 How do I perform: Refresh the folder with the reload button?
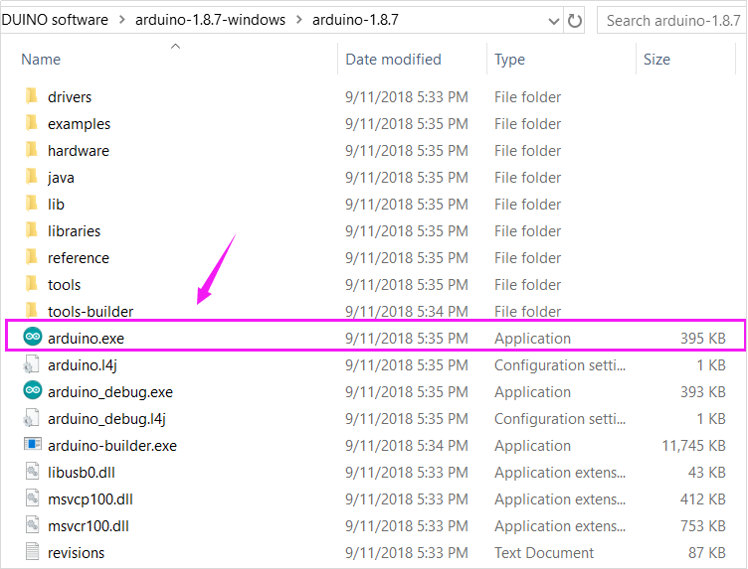click(x=574, y=21)
